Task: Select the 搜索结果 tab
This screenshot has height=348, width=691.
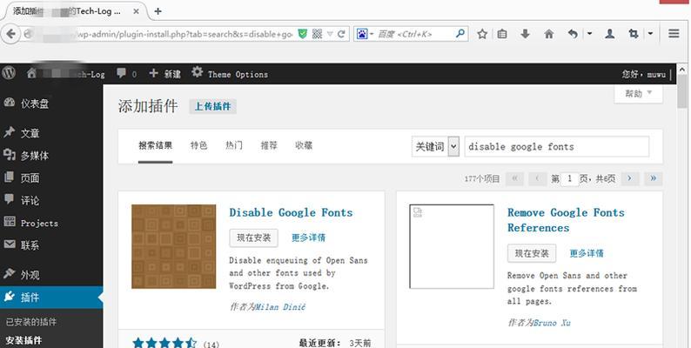Action: click(x=155, y=145)
